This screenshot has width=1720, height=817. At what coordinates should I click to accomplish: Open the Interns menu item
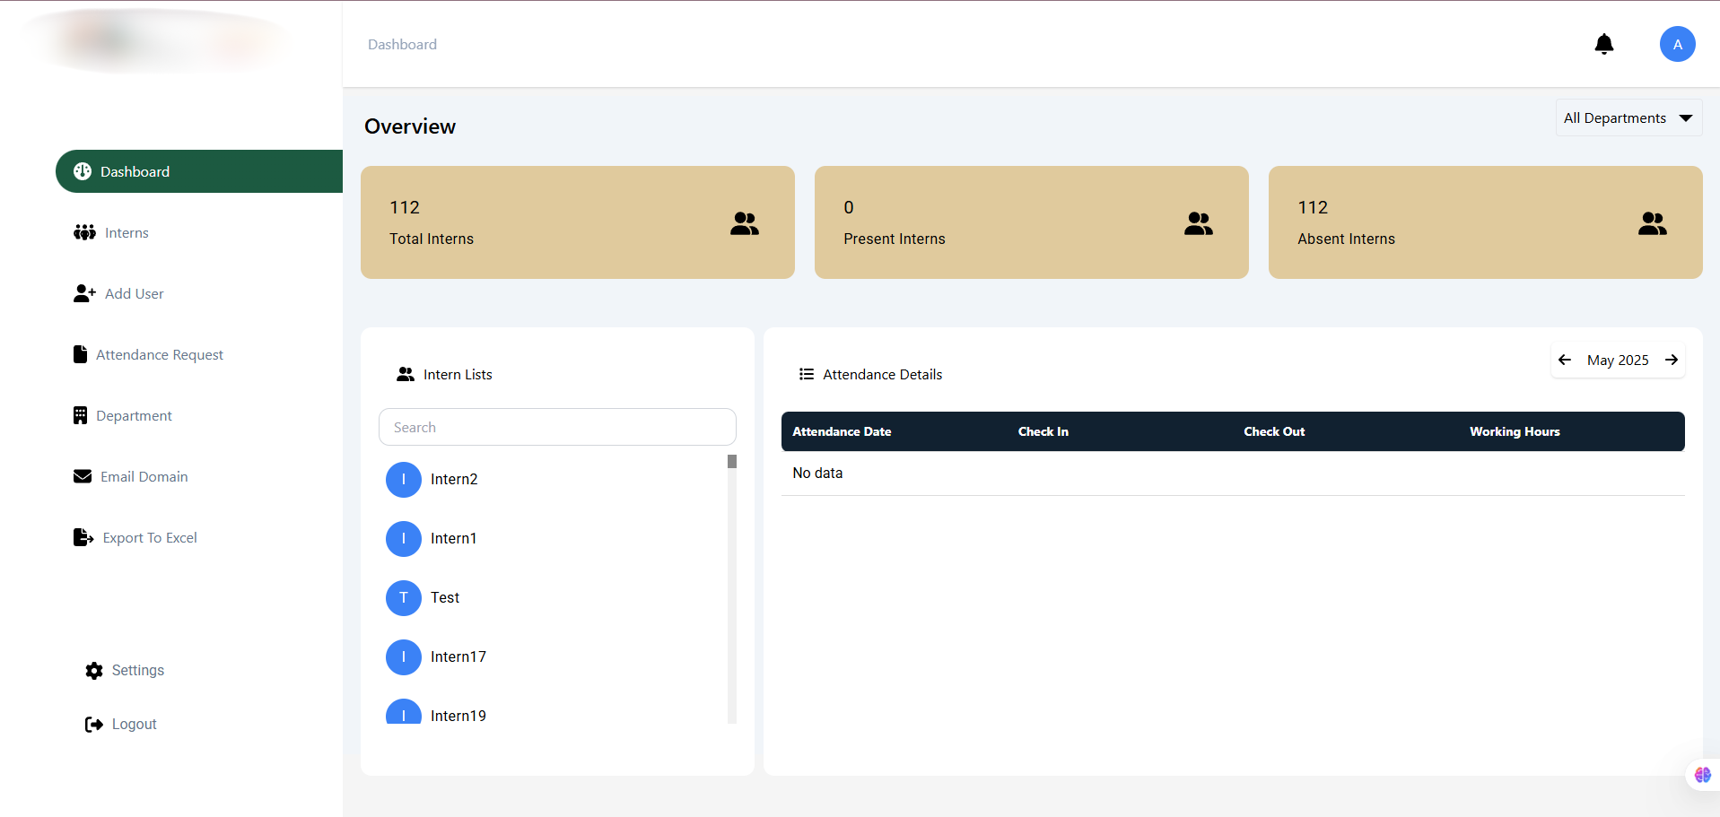click(x=127, y=232)
